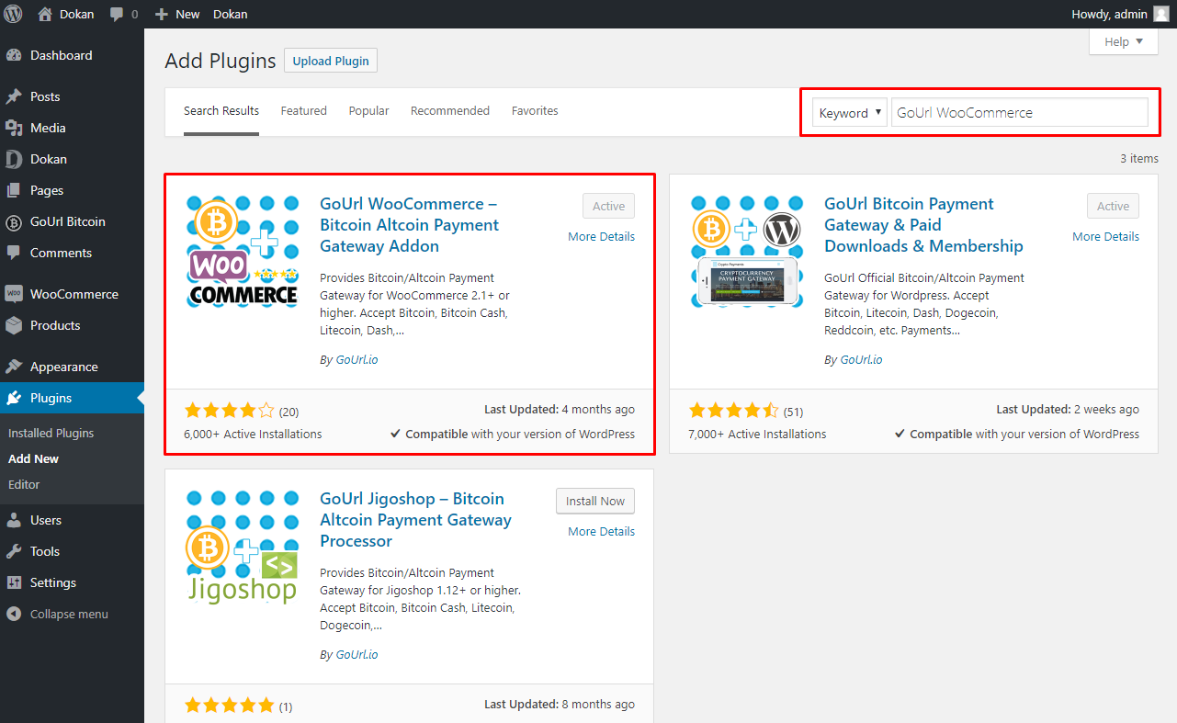Open the GoUrl Bitcoin Payment Gateway thumbnail
Image resolution: width=1177 pixels, height=723 pixels.
747,252
